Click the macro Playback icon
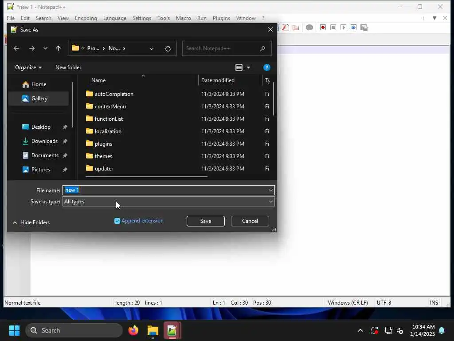This screenshot has width=454, height=341. (344, 28)
